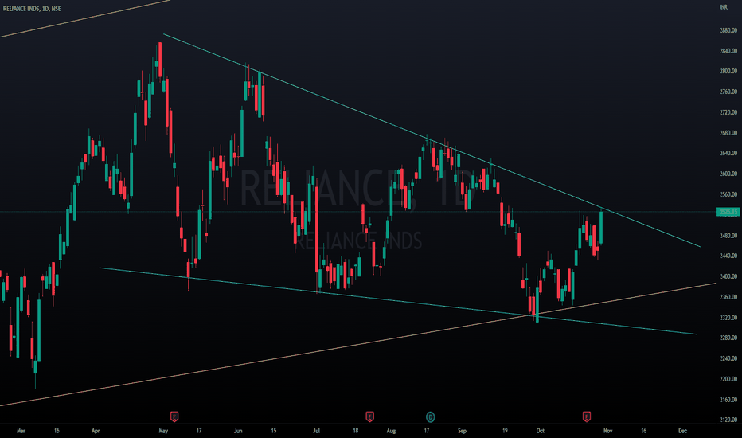
Task: Click the May label on time axis
Action: 163,431
